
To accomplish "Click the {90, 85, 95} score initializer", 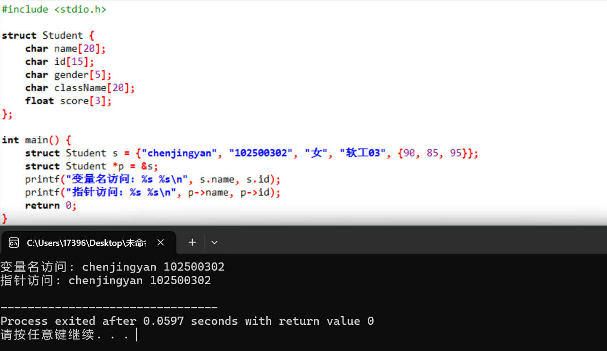I will 432,153.
